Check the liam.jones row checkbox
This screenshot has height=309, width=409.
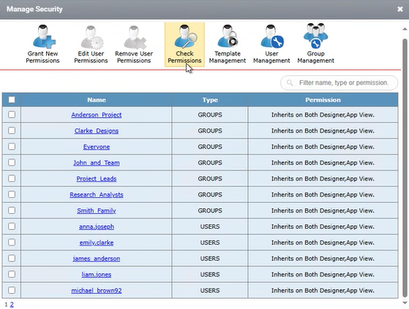tap(12, 274)
